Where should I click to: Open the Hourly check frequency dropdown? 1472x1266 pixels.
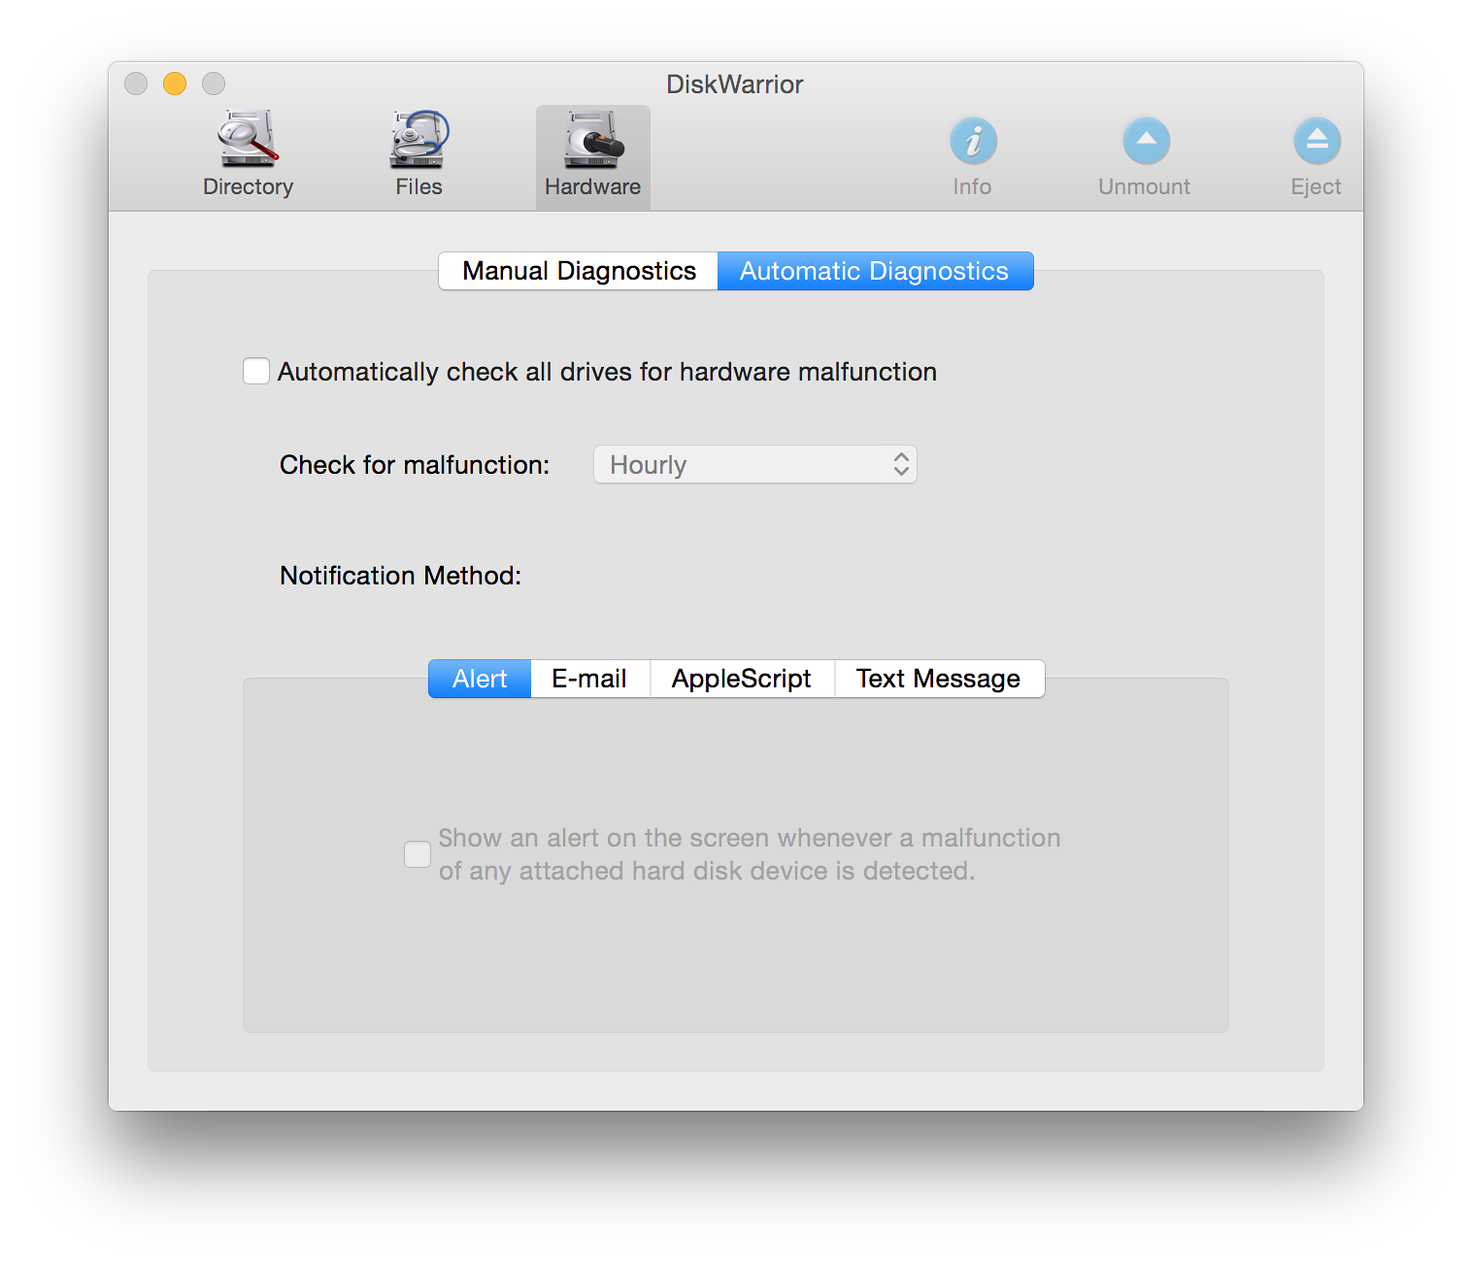tap(755, 465)
